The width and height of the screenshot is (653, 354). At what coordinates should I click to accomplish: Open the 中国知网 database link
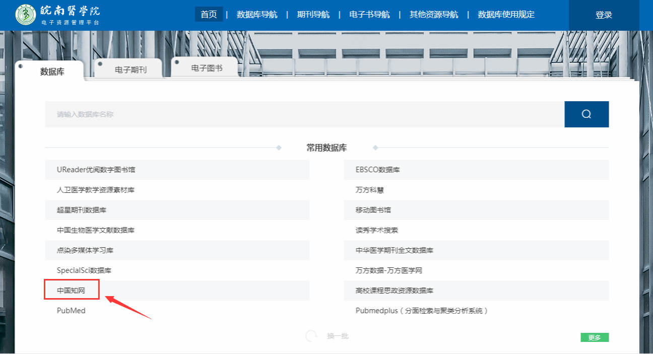click(x=71, y=291)
